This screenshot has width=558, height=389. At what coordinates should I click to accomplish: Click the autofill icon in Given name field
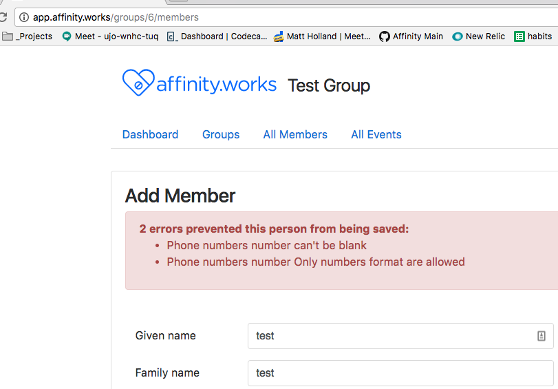[541, 335]
